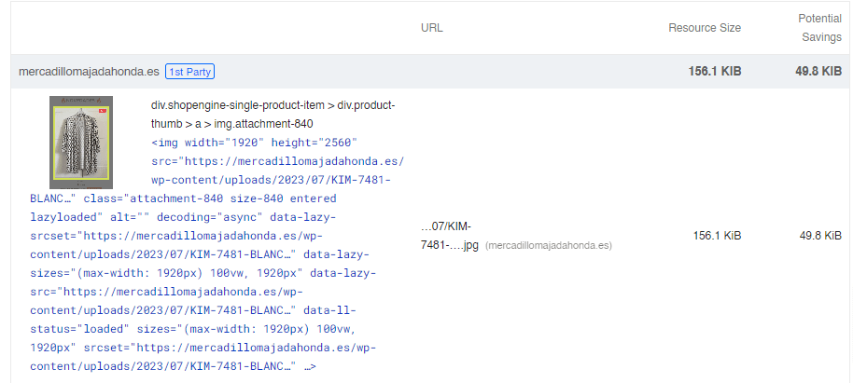Click the URL column header
This screenshot has width=853, height=383.
(x=432, y=28)
